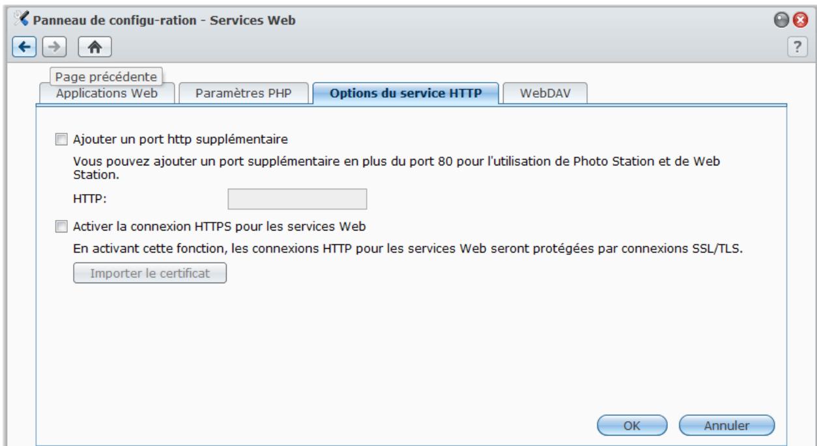Select the Options du service HTTP tab

(405, 92)
